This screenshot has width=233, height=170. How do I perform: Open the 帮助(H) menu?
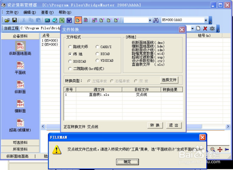[x=65, y=13]
